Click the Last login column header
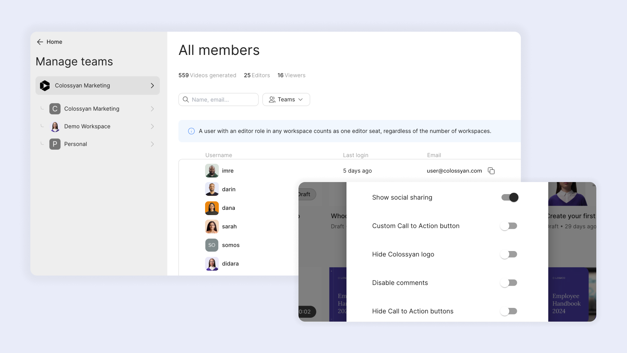Image resolution: width=627 pixels, height=353 pixels. click(356, 155)
